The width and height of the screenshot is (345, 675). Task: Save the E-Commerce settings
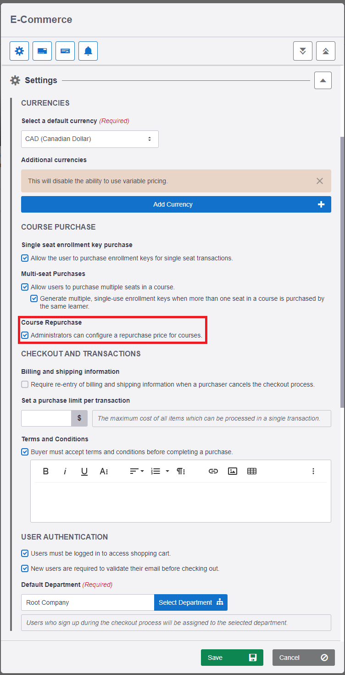[x=232, y=658]
